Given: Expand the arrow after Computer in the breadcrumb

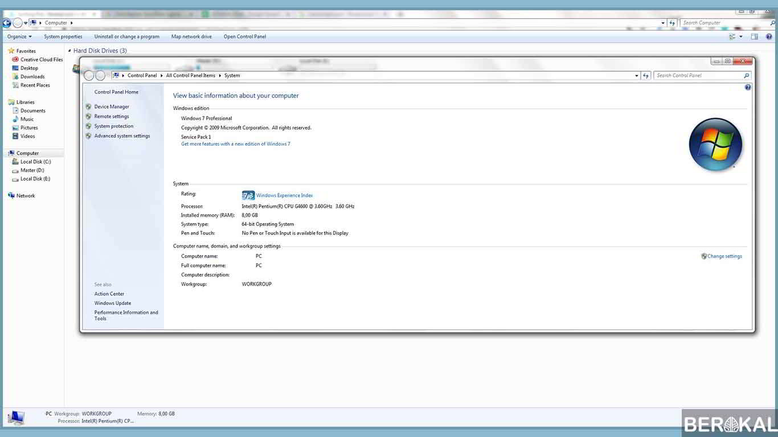Looking at the screenshot, I should point(71,23).
